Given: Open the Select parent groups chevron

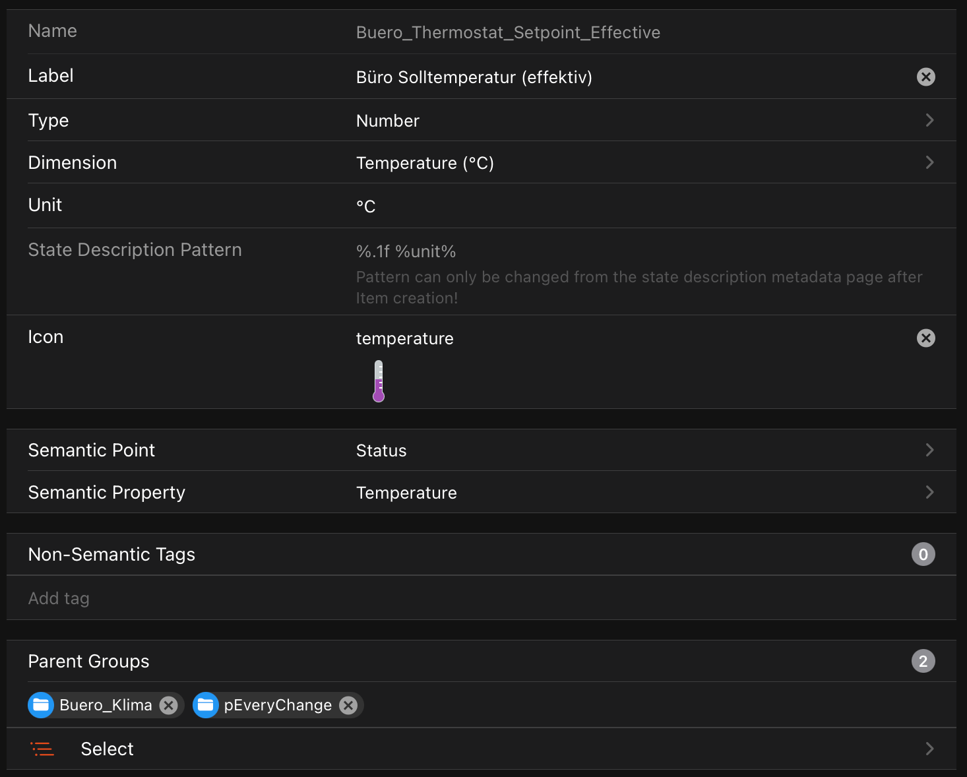Looking at the screenshot, I should click(x=929, y=749).
